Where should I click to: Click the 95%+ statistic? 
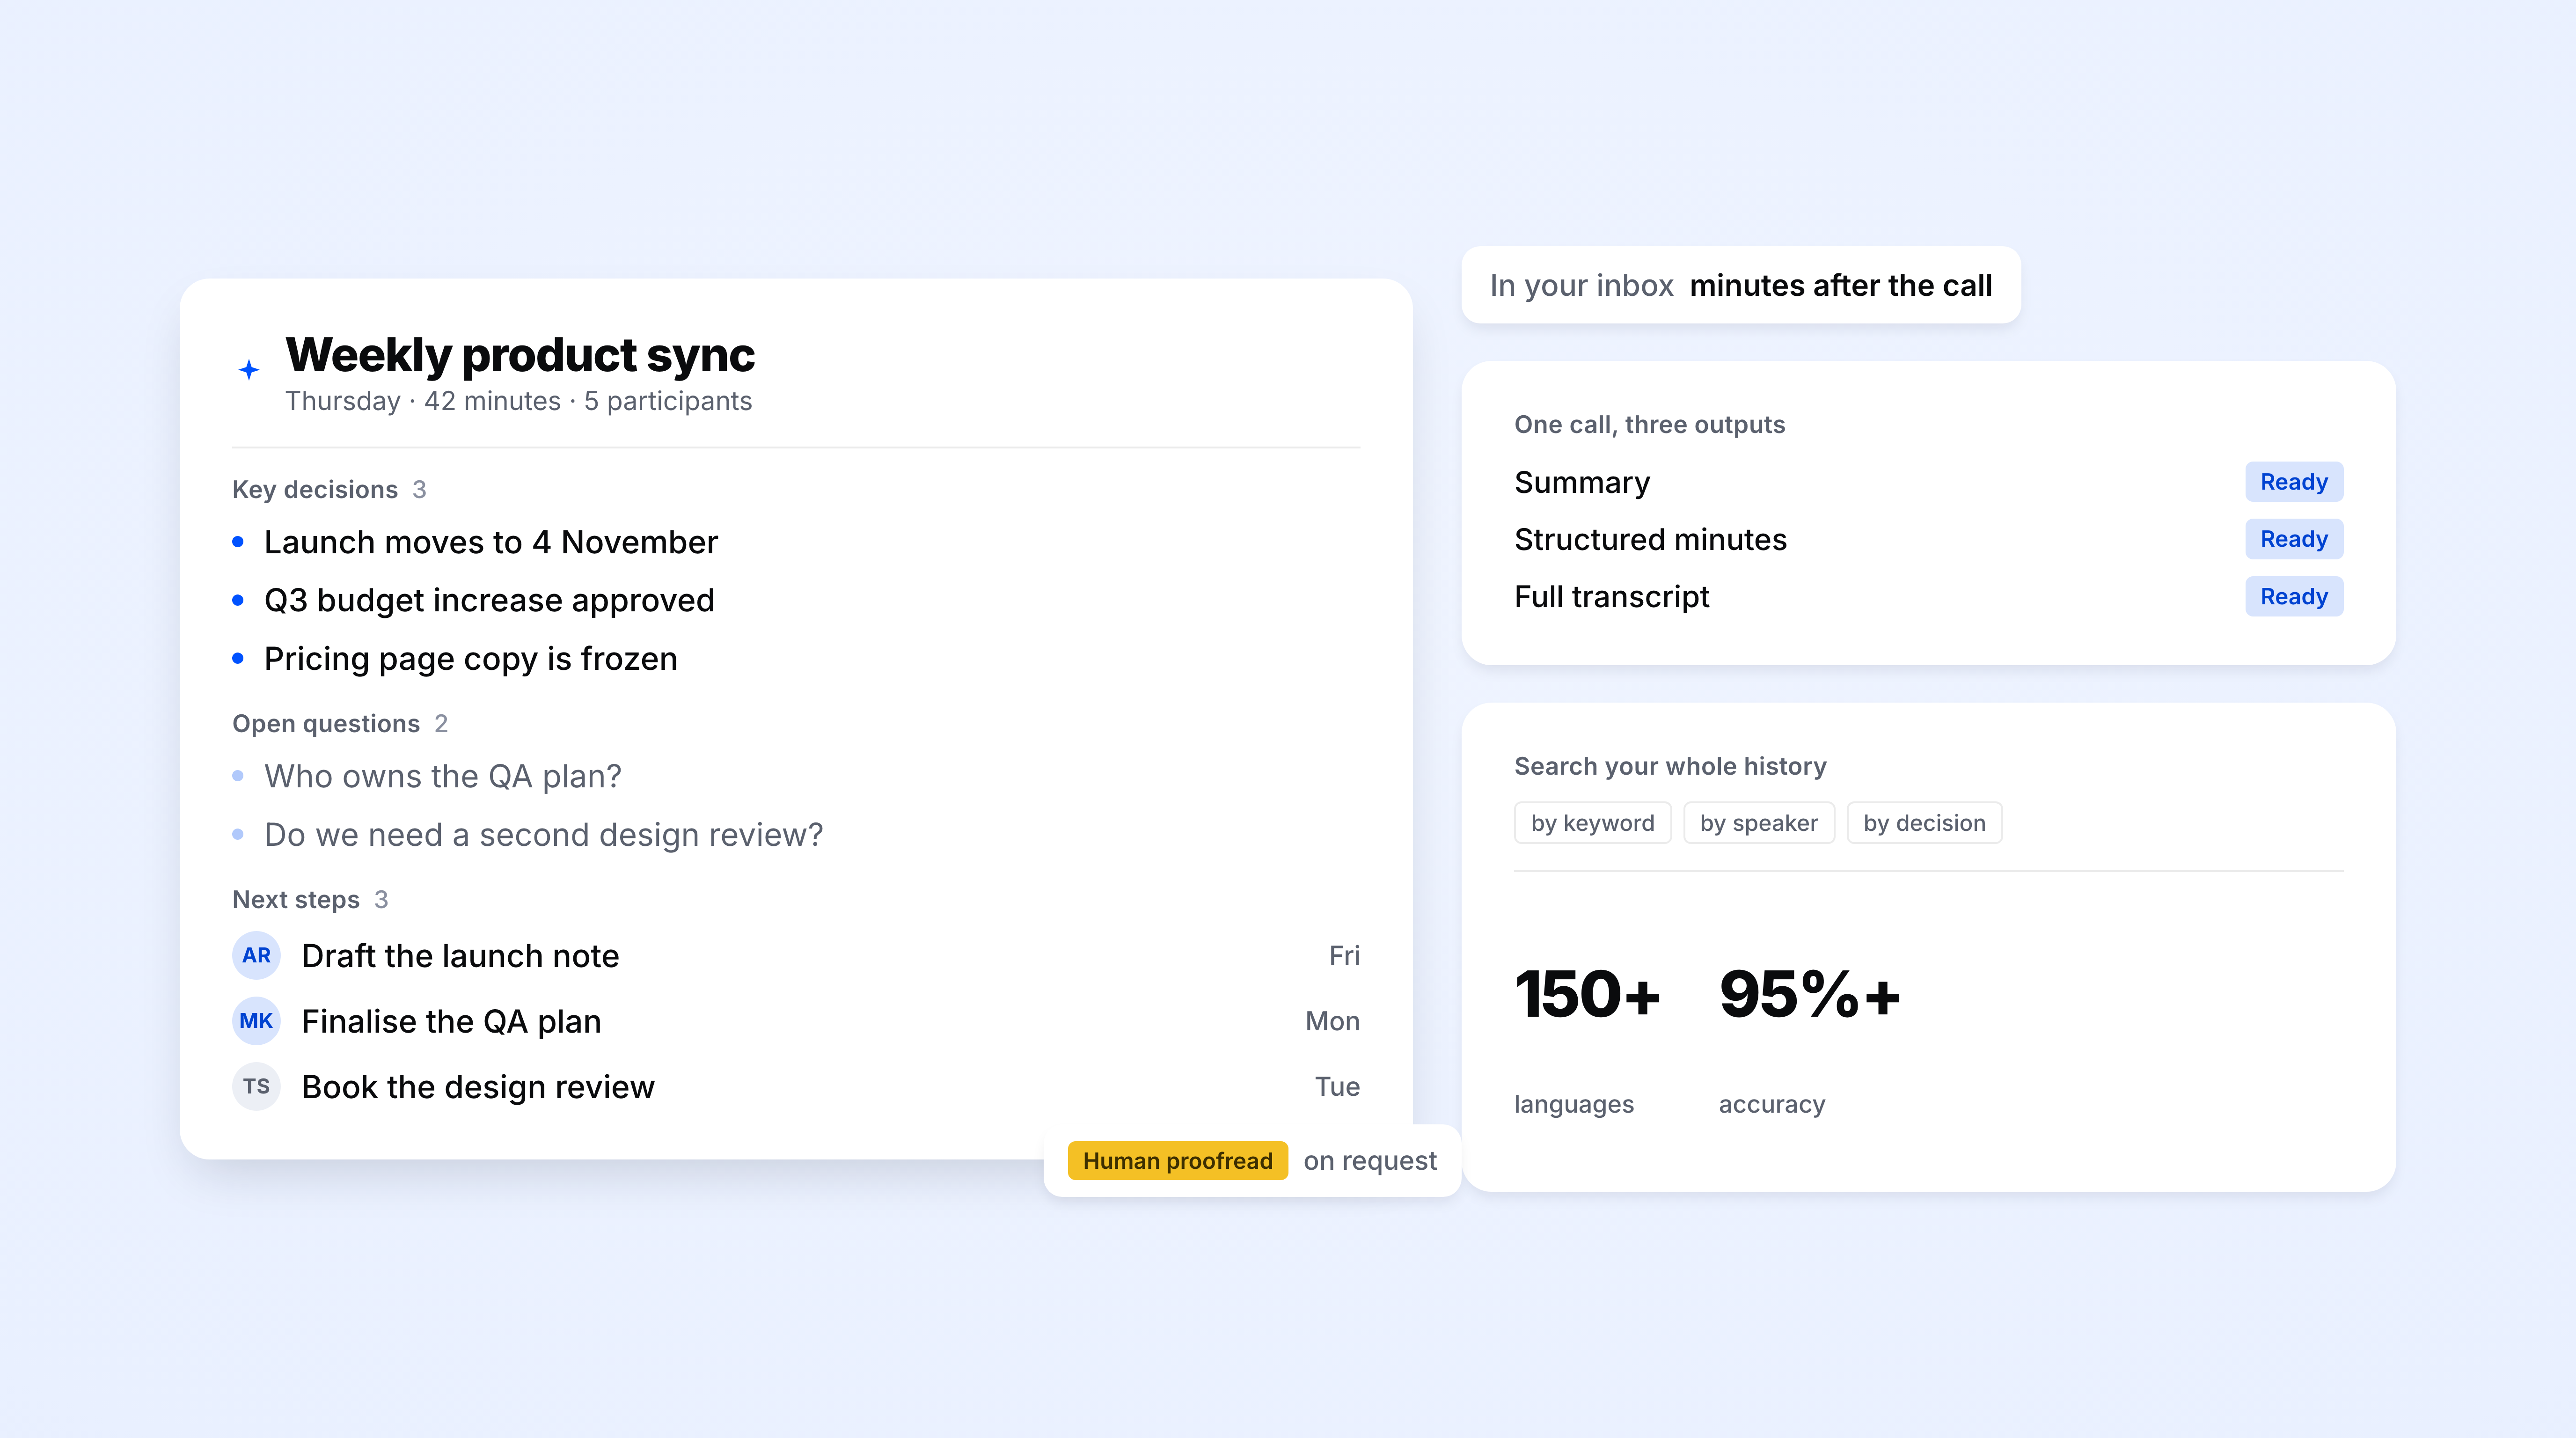(1810, 995)
